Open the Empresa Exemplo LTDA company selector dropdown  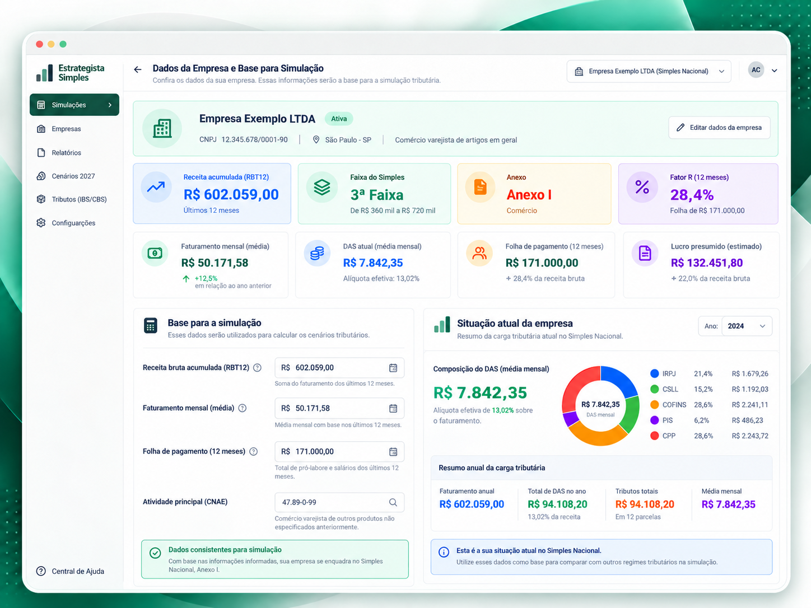[649, 72]
